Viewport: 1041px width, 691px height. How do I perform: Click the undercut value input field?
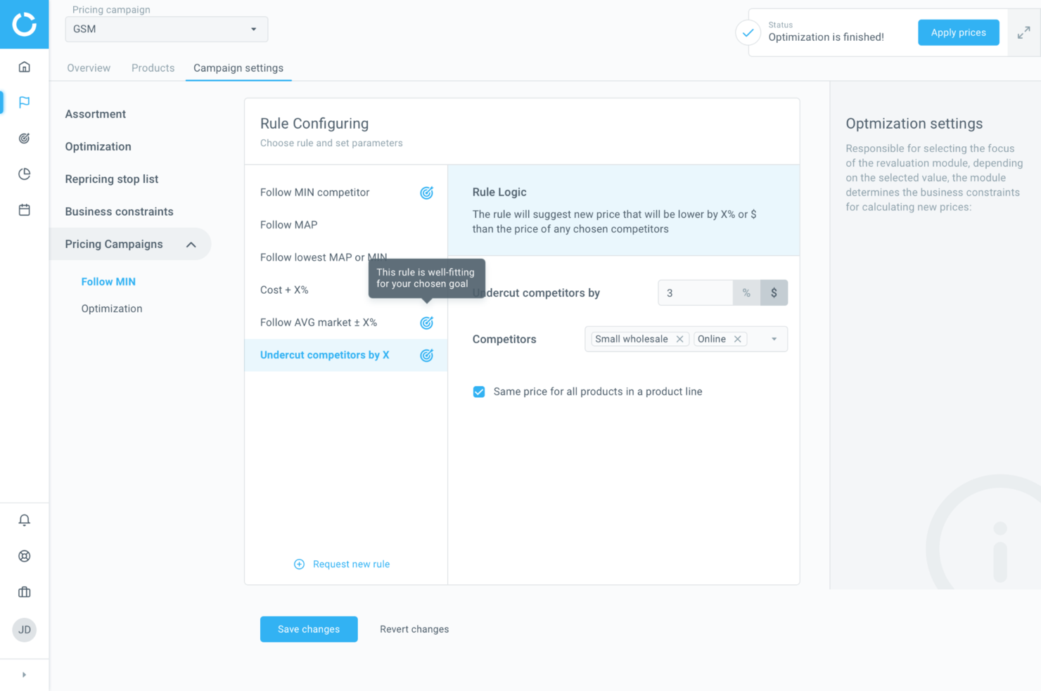(696, 293)
